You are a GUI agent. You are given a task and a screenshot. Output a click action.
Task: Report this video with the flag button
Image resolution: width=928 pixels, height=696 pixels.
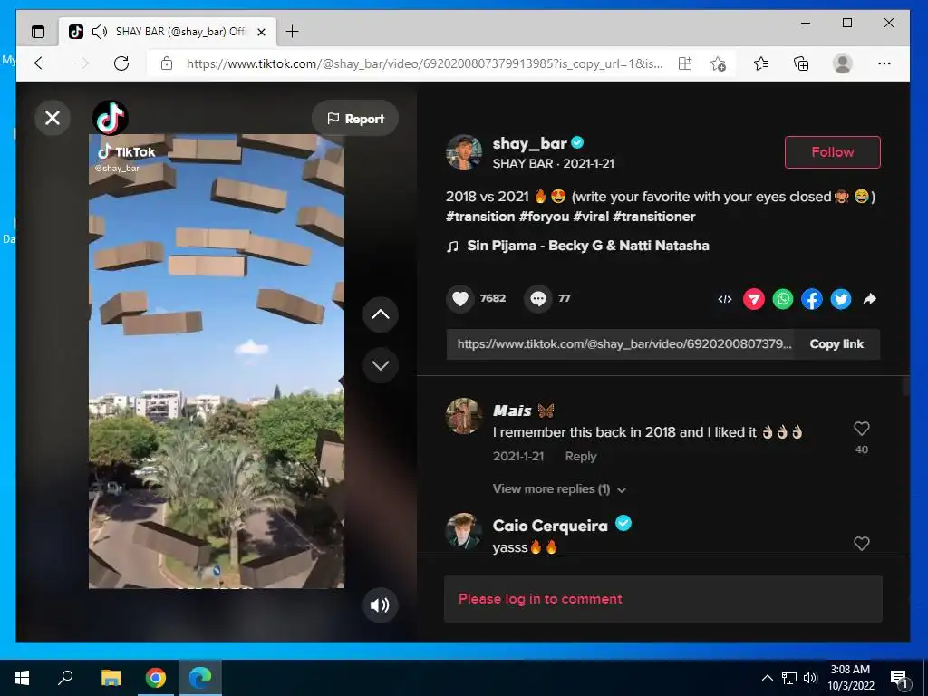click(x=355, y=119)
